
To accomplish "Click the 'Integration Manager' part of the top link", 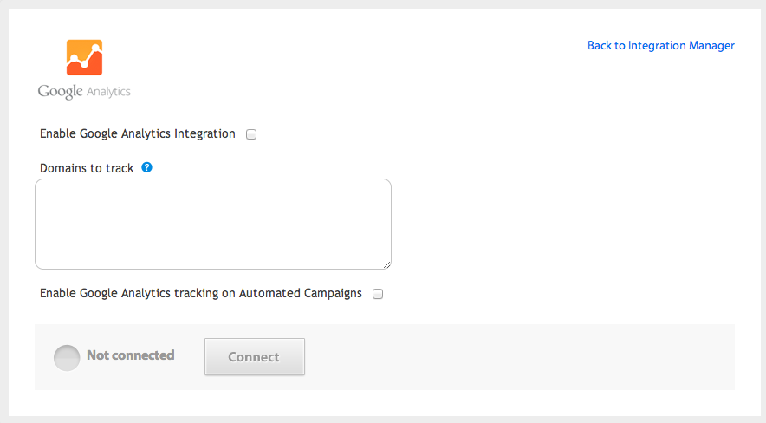I will (x=681, y=45).
